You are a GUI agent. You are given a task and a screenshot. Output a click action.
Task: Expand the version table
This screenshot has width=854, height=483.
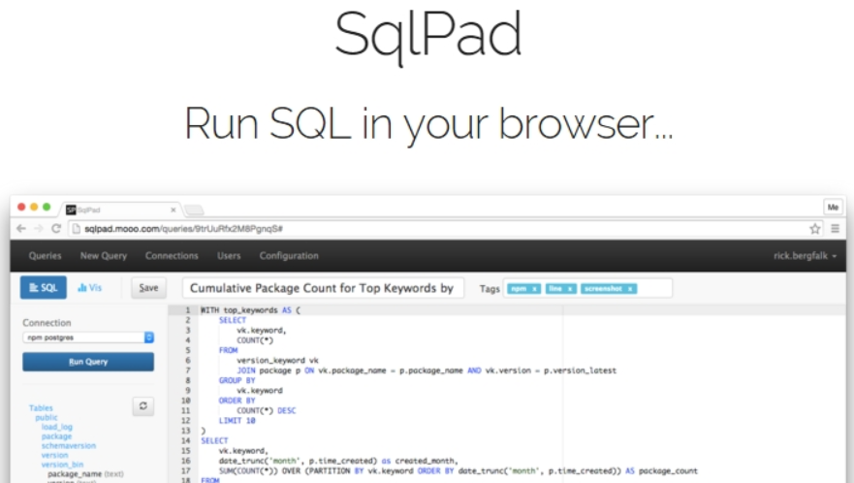click(54, 455)
